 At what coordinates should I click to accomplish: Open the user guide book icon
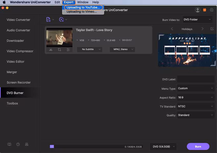click(x=9, y=144)
